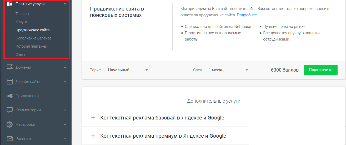Open the Тариф dropdown set to Начальный
The width and height of the screenshot is (346, 145).
tap(129, 70)
